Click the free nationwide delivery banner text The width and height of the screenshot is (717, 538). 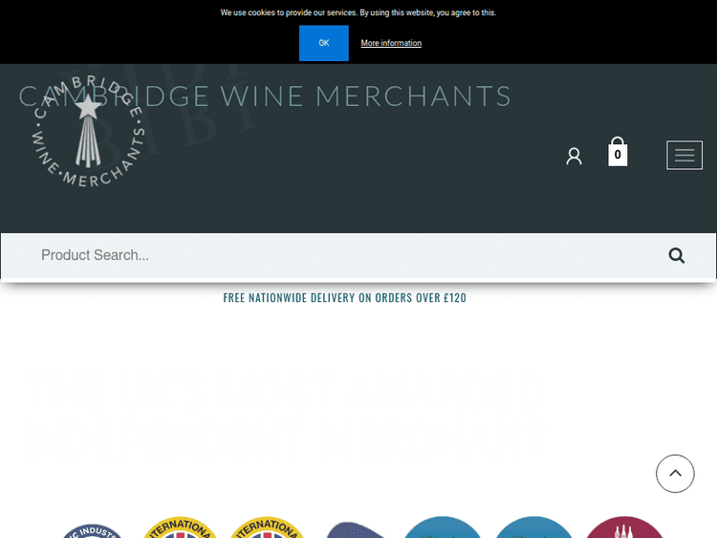[345, 297]
